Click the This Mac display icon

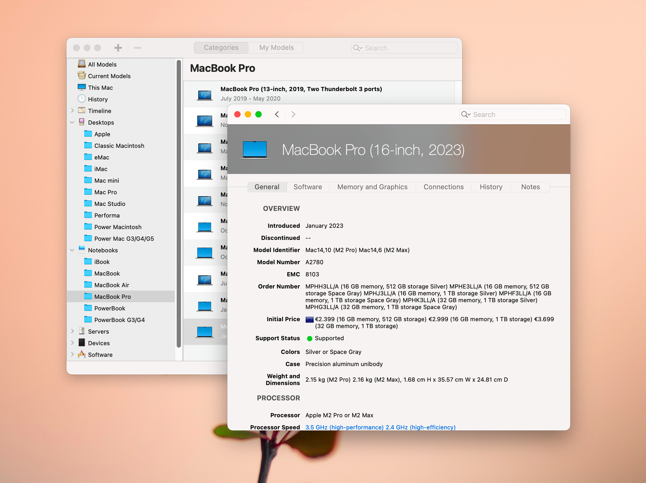(82, 87)
